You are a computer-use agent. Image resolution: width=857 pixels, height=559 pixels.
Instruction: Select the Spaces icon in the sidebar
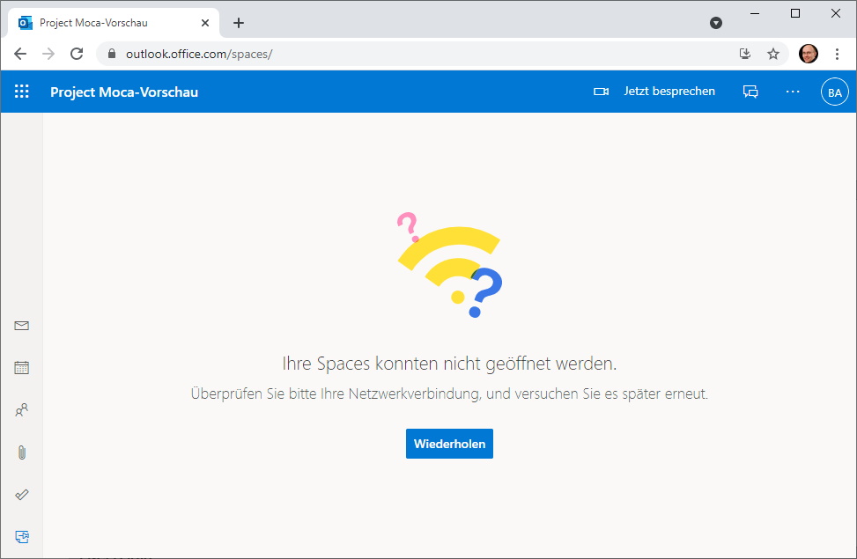coord(22,537)
